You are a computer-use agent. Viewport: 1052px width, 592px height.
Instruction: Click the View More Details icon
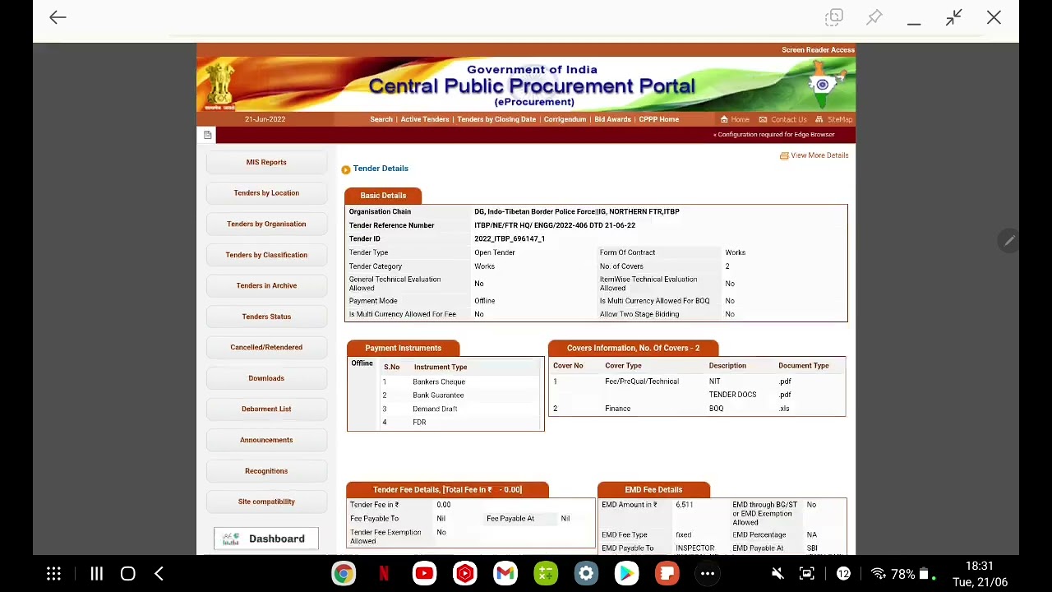coord(784,155)
